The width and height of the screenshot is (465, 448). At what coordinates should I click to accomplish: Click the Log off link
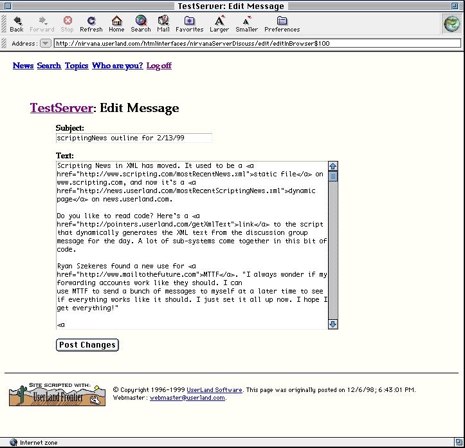159,66
